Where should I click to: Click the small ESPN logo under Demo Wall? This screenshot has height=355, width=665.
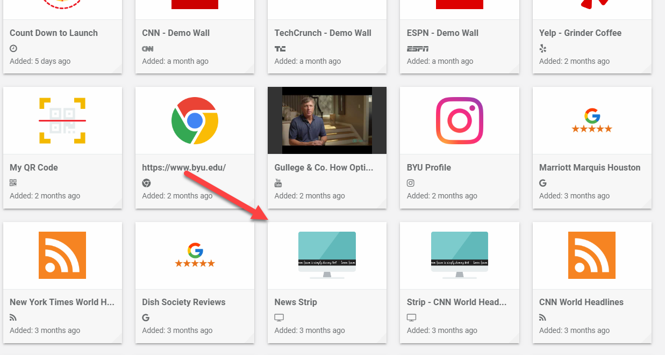pyautogui.click(x=418, y=48)
